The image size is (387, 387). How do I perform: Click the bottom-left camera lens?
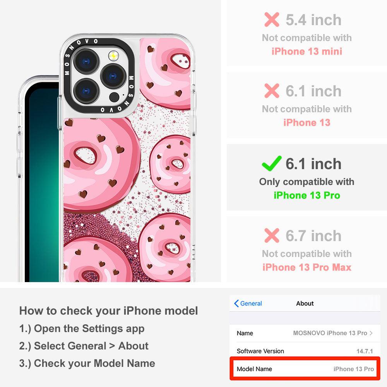(86, 91)
